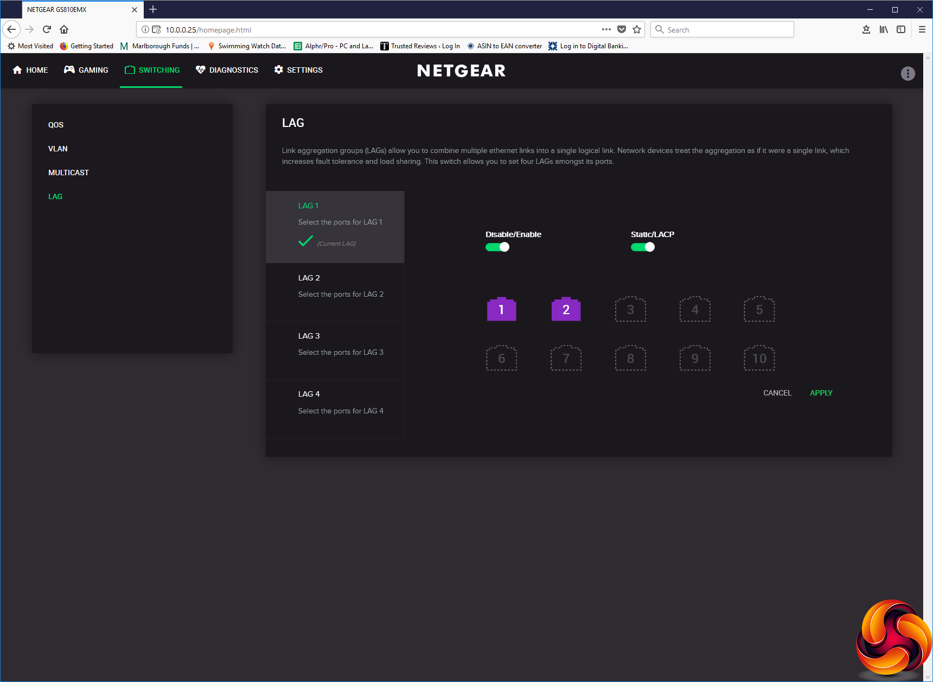Select LAG in the sidebar
The image size is (933, 682).
[55, 196]
